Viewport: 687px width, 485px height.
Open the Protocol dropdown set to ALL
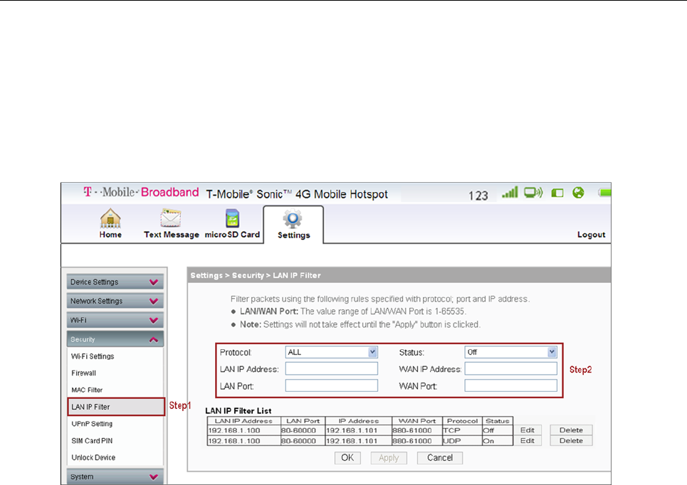[x=331, y=352]
